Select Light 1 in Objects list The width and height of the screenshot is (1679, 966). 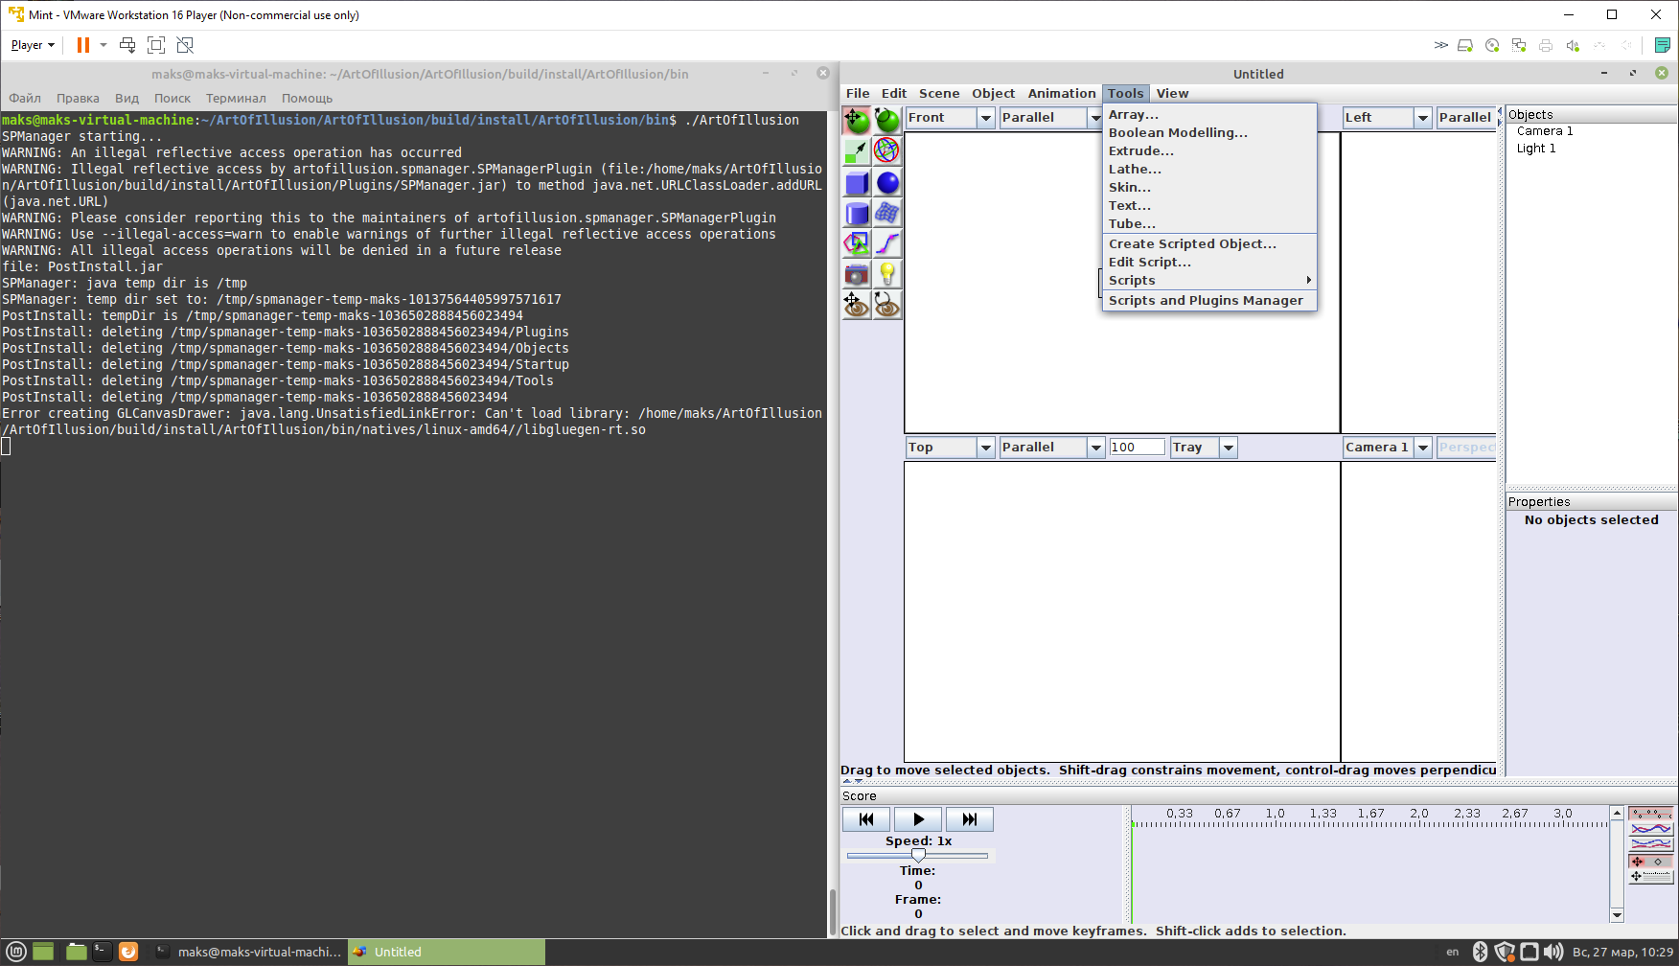point(1536,149)
